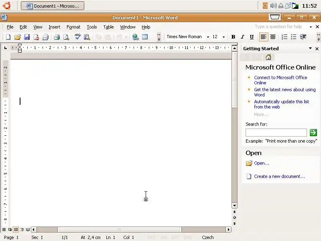Go Home in Getting Started pane
The width and height of the screenshot is (321, 241).
click(268, 57)
